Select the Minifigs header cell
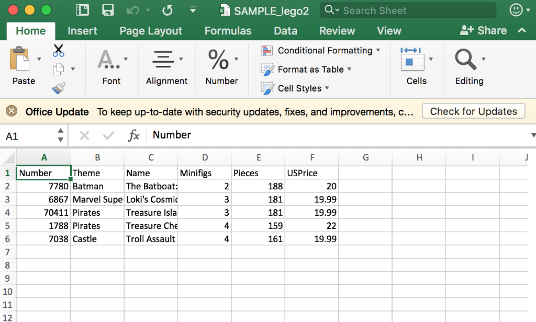 tap(205, 173)
